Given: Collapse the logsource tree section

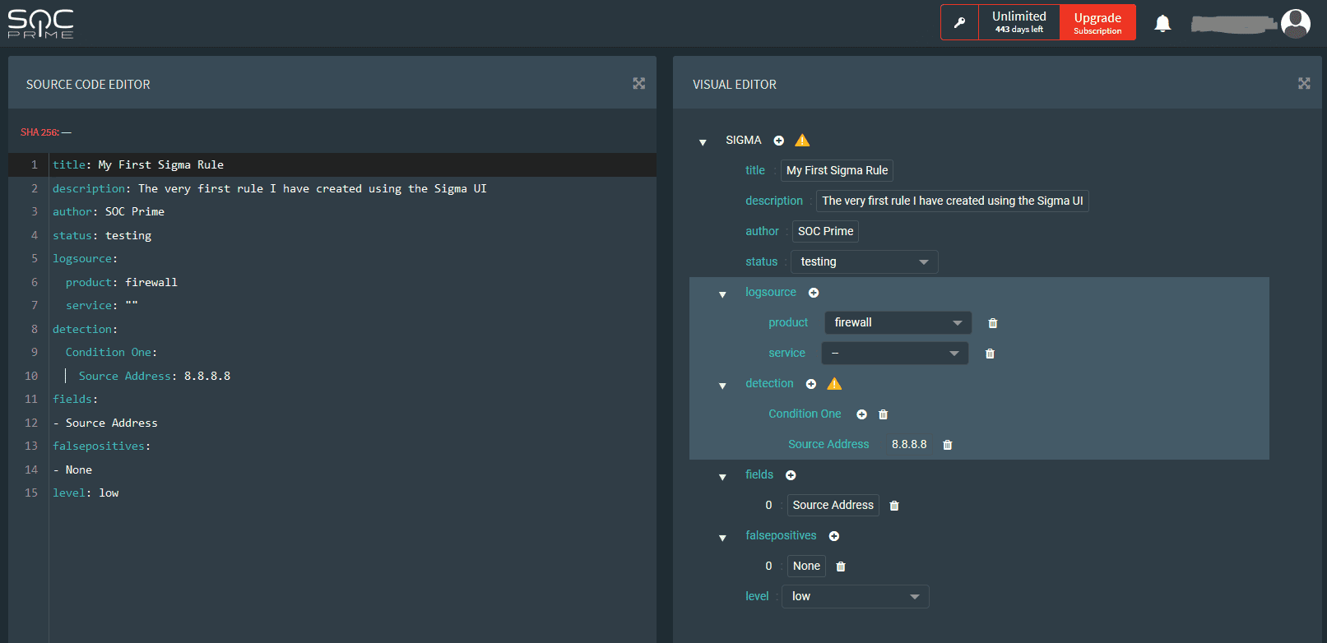Looking at the screenshot, I should 722,294.
